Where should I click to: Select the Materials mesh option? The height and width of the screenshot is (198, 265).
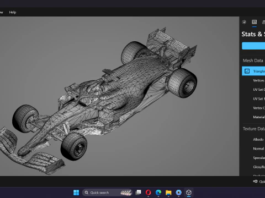pos(259,117)
